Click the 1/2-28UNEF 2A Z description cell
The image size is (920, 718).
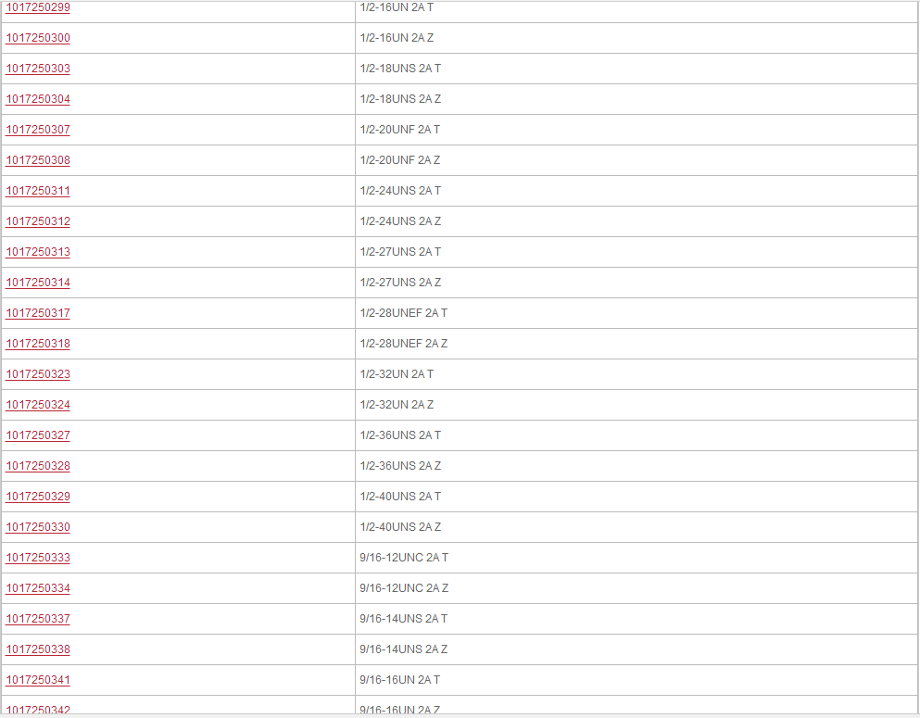(404, 344)
